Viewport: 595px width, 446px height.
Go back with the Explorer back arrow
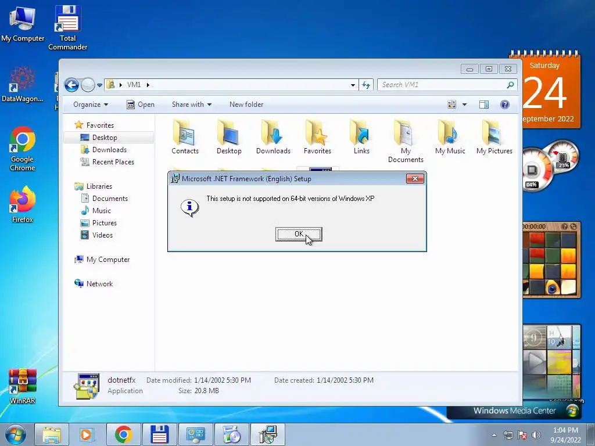click(x=71, y=85)
